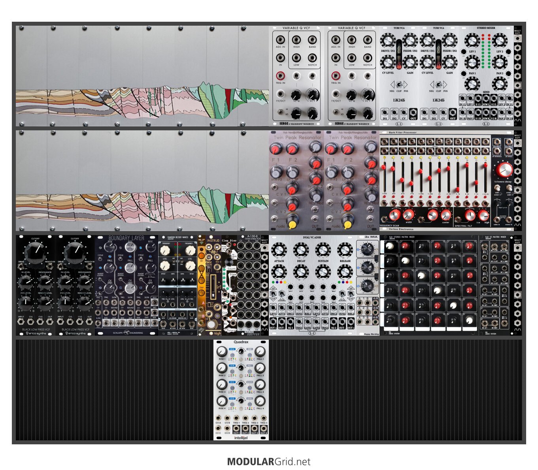Toggle DRIVE switch on left Black Low Pass VCF

[20, 267]
